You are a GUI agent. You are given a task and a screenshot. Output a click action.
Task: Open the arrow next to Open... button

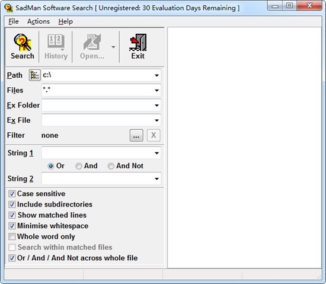coord(113,47)
